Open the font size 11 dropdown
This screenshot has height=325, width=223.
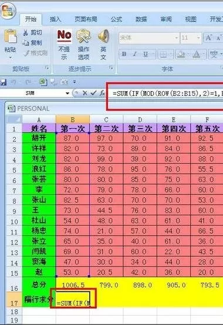pos(198,38)
